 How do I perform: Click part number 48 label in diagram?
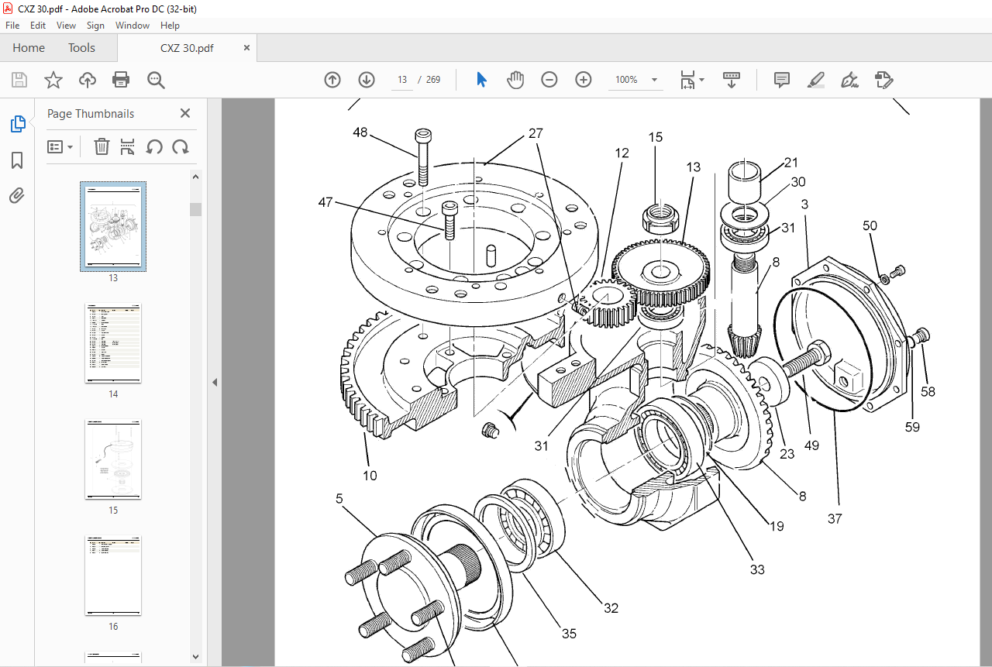coord(360,132)
